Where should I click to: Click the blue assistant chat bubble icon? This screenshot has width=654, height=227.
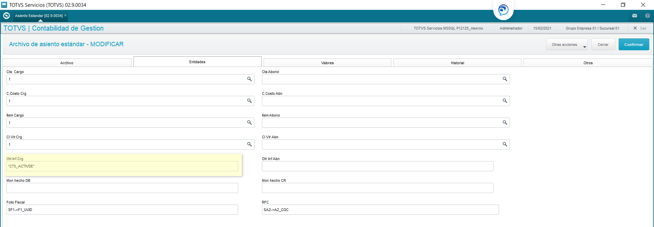point(503,10)
